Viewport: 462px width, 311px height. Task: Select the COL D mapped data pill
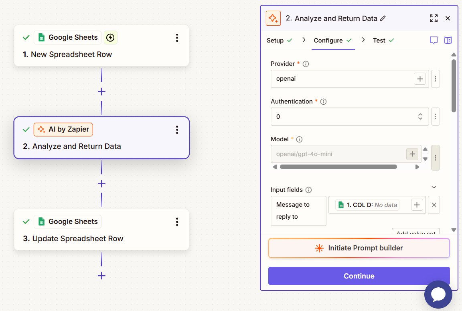coord(367,205)
